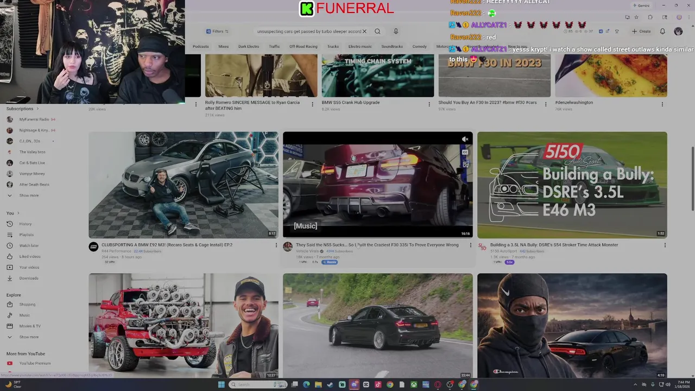695x391 pixels.
Task: Select the Trucks filter chip
Action: click(x=333, y=47)
